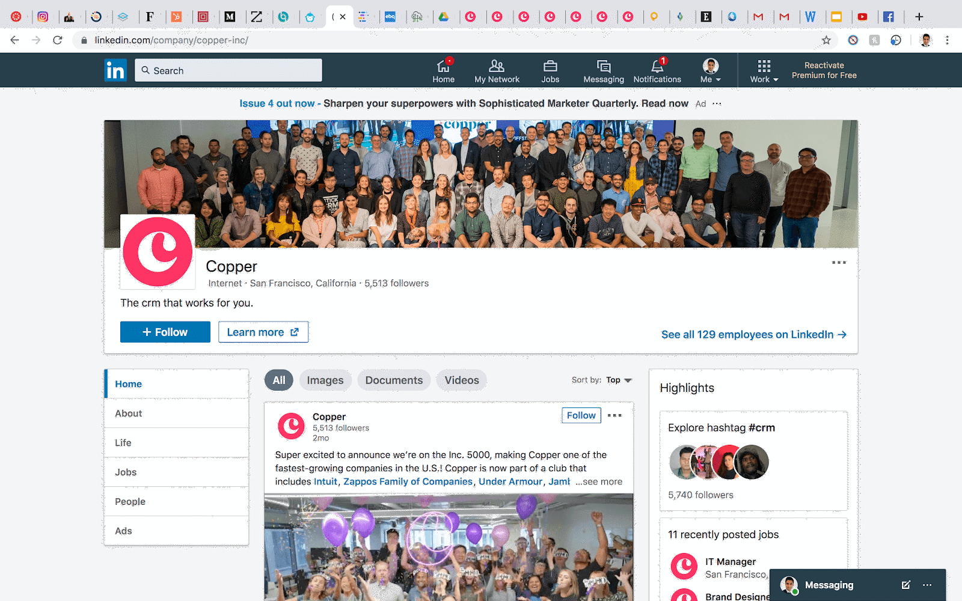Switch to the Word W tab
The image size is (962, 601).
coord(810,17)
